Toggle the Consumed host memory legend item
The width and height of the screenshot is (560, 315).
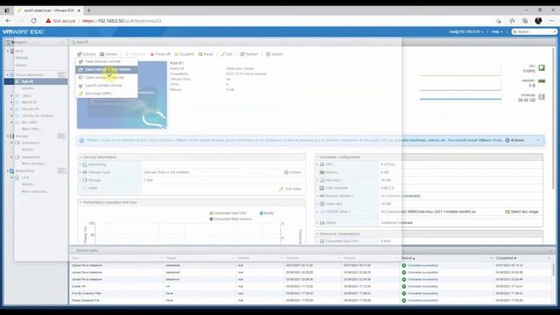(x=231, y=219)
